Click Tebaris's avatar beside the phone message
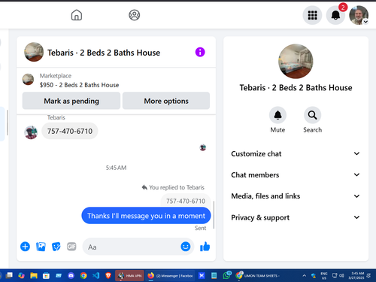This screenshot has width=376, height=282. coord(31,132)
